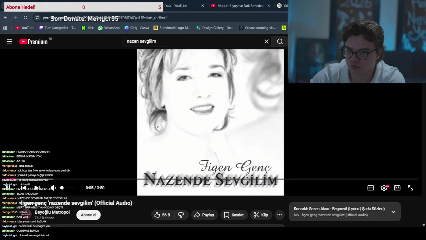
Task: Click the video title figen genç 'nazende sevgilim'
Action: (x=76, y=203)
